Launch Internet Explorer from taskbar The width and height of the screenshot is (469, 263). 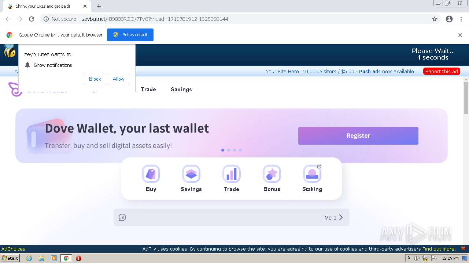(x=29, y=258)
